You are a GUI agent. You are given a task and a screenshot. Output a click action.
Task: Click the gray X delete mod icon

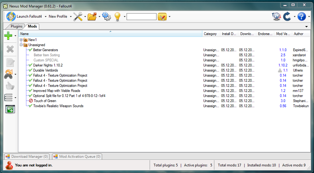(10, 49)
